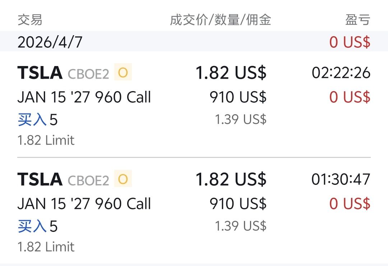388x266 pixels.
Task: Select JAN 15 '27 960 Call in the 02:22:26 trade
Action: (x=84, y=97)
